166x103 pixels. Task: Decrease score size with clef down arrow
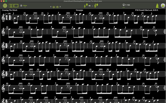(x=86, y=6)
